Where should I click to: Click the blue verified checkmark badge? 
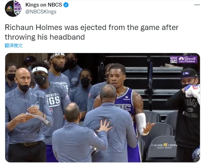coord(66,5)
